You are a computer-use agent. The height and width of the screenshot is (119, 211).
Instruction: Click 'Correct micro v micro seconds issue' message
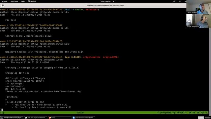pos(28,36)
